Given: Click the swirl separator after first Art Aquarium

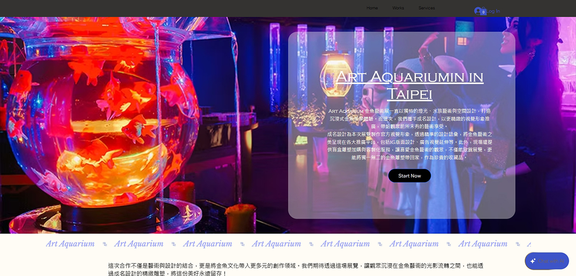Looking at the screenshot, I should tap(105, 244).
